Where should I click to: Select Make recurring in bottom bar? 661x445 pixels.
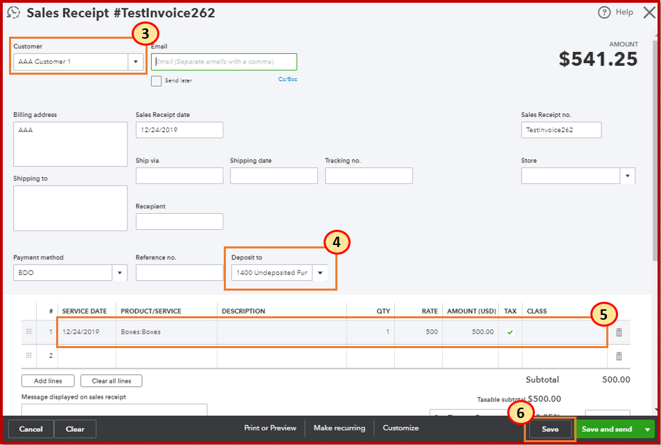(340, 428)
